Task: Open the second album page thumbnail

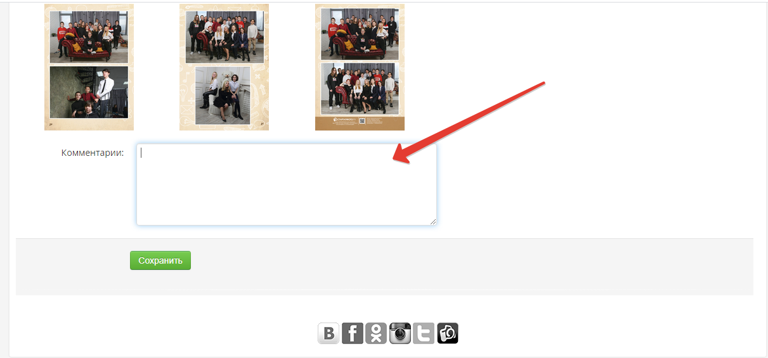Action: tap(224, 67)
